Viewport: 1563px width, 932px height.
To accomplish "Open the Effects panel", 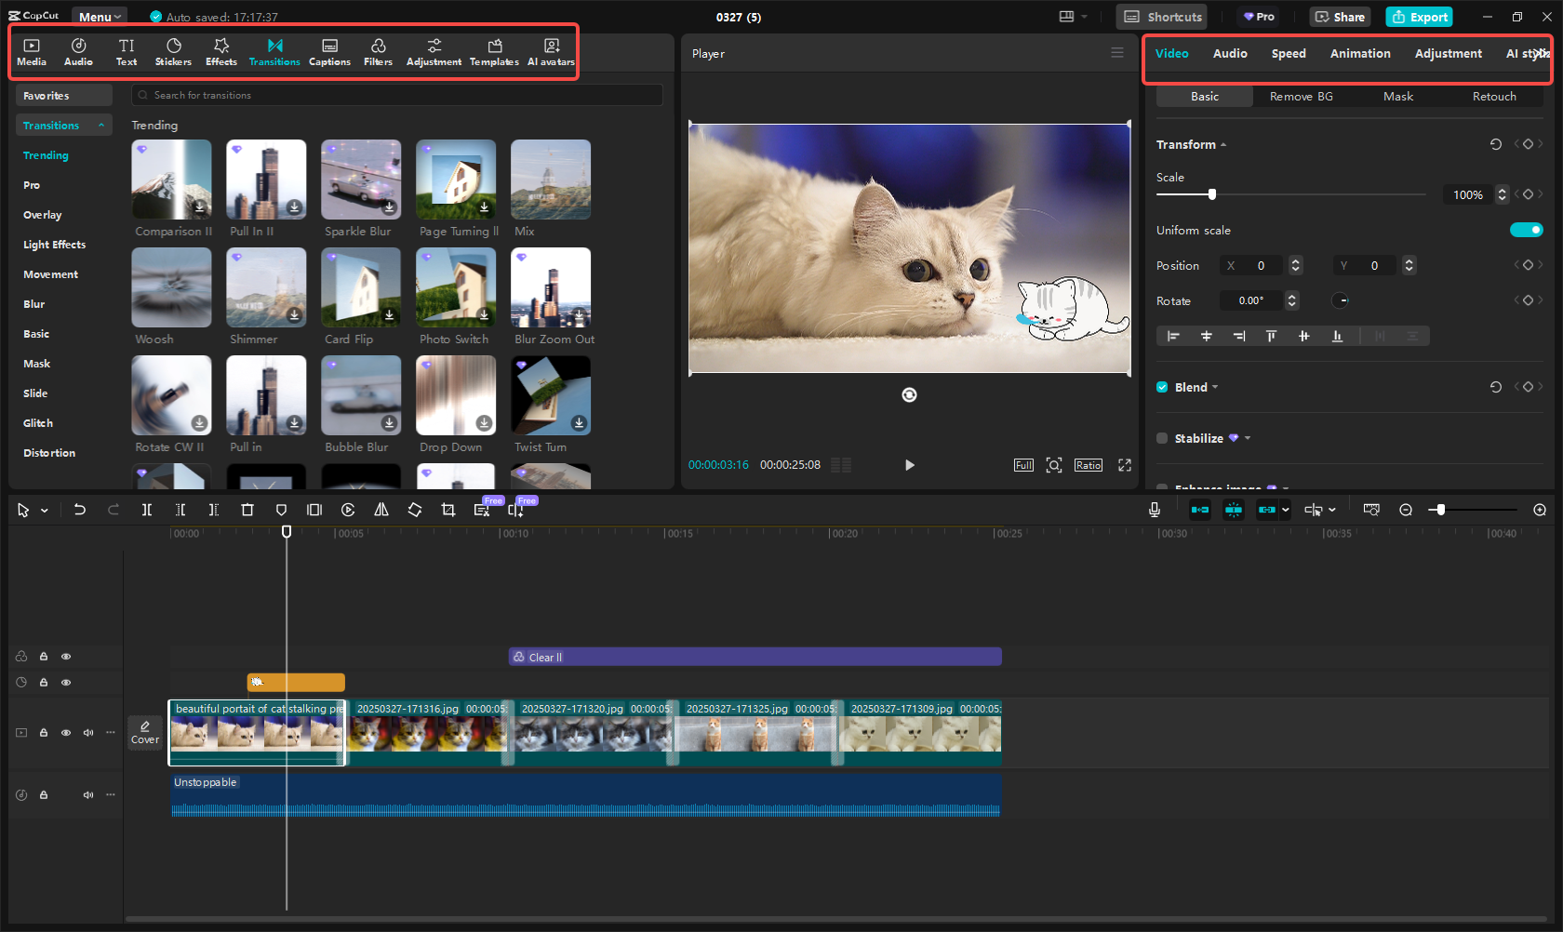I will (221, 51).
